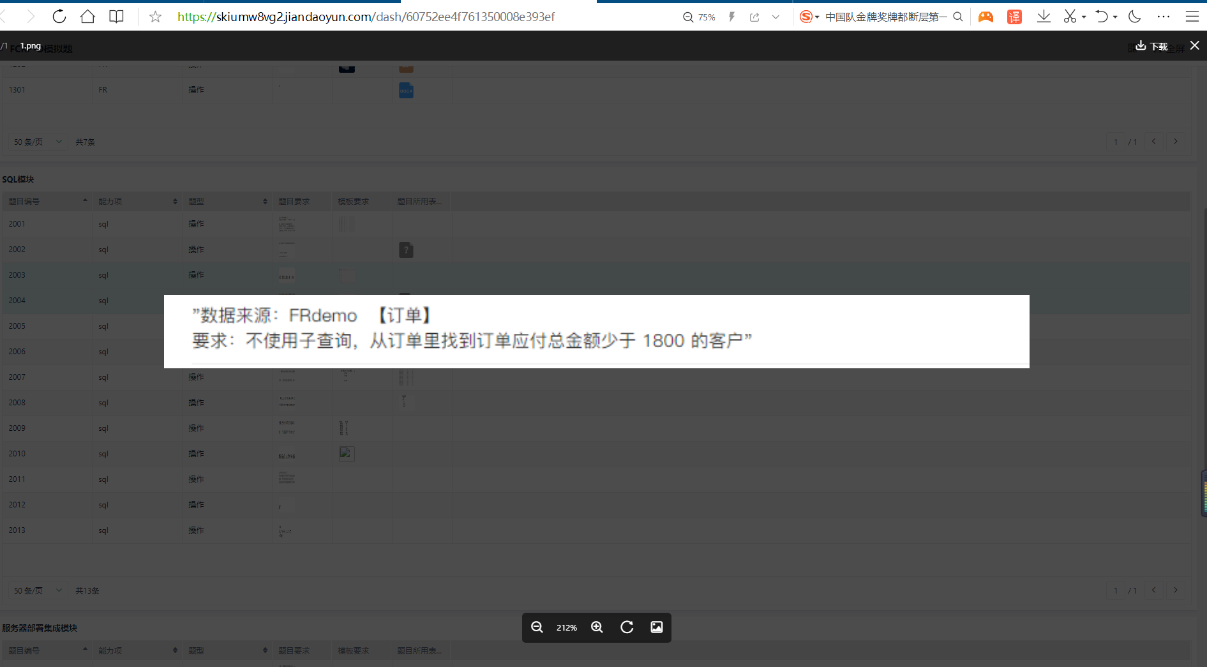
Task: Click page number field below SQL table
Action: pyautogui.click(x=1116, y=590)
